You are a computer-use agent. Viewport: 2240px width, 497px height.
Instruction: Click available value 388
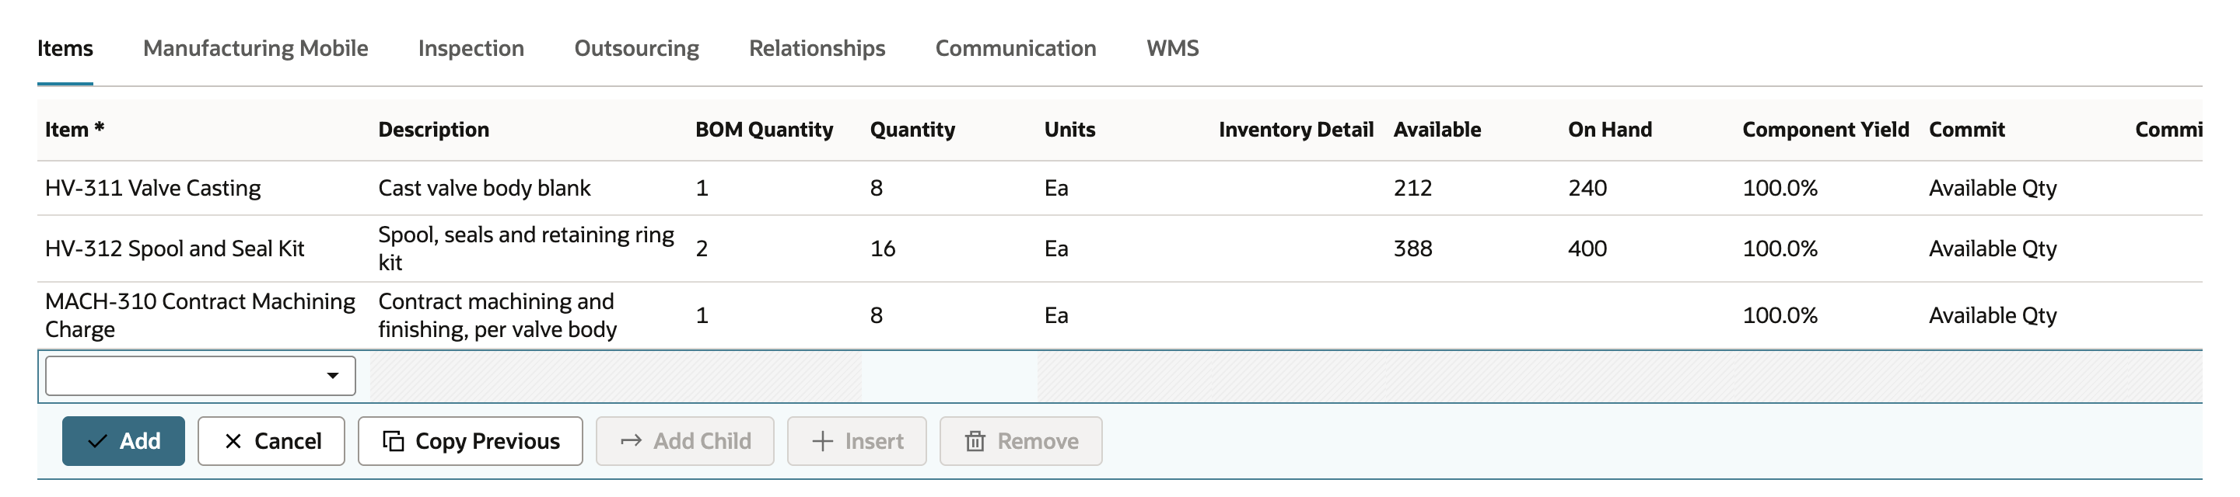1413,249
